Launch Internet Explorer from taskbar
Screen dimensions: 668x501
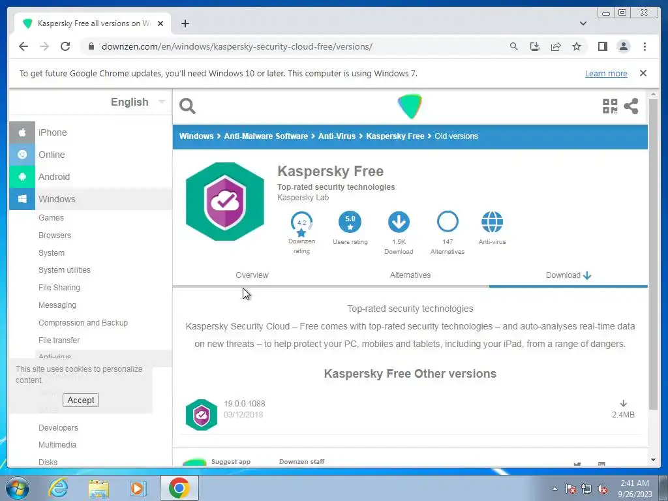[x=58, y=488]
